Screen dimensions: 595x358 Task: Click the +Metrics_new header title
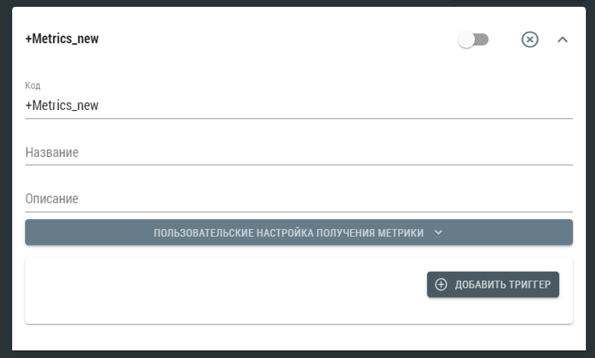pos(62,38)
